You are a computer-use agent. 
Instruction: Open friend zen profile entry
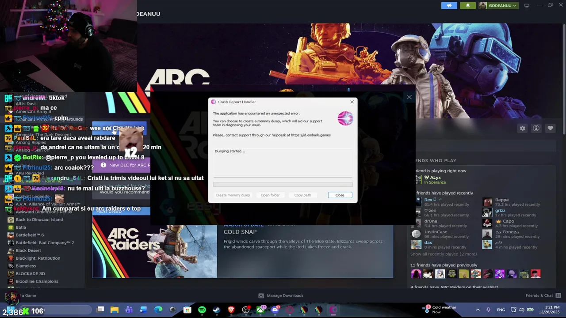[x=442, y=212]
